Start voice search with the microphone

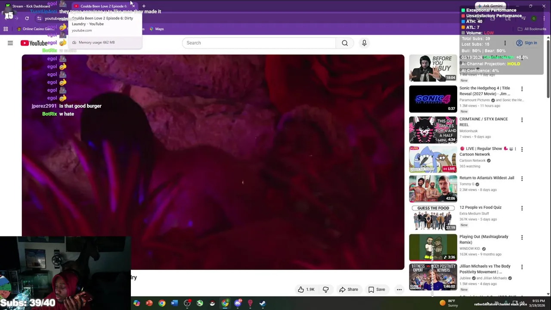click(x=364, y=43)
